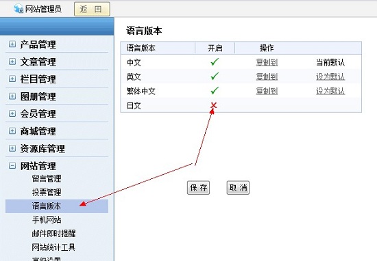
Task: Click 复制到 link in 英文 row
Action: click(267, 77)
